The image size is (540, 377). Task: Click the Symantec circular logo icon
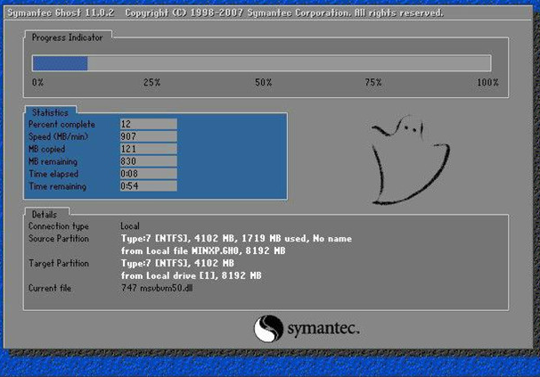269,329
